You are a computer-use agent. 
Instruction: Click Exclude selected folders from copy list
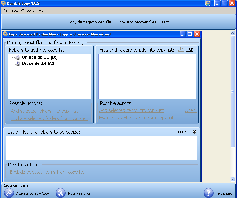(49, 118)
